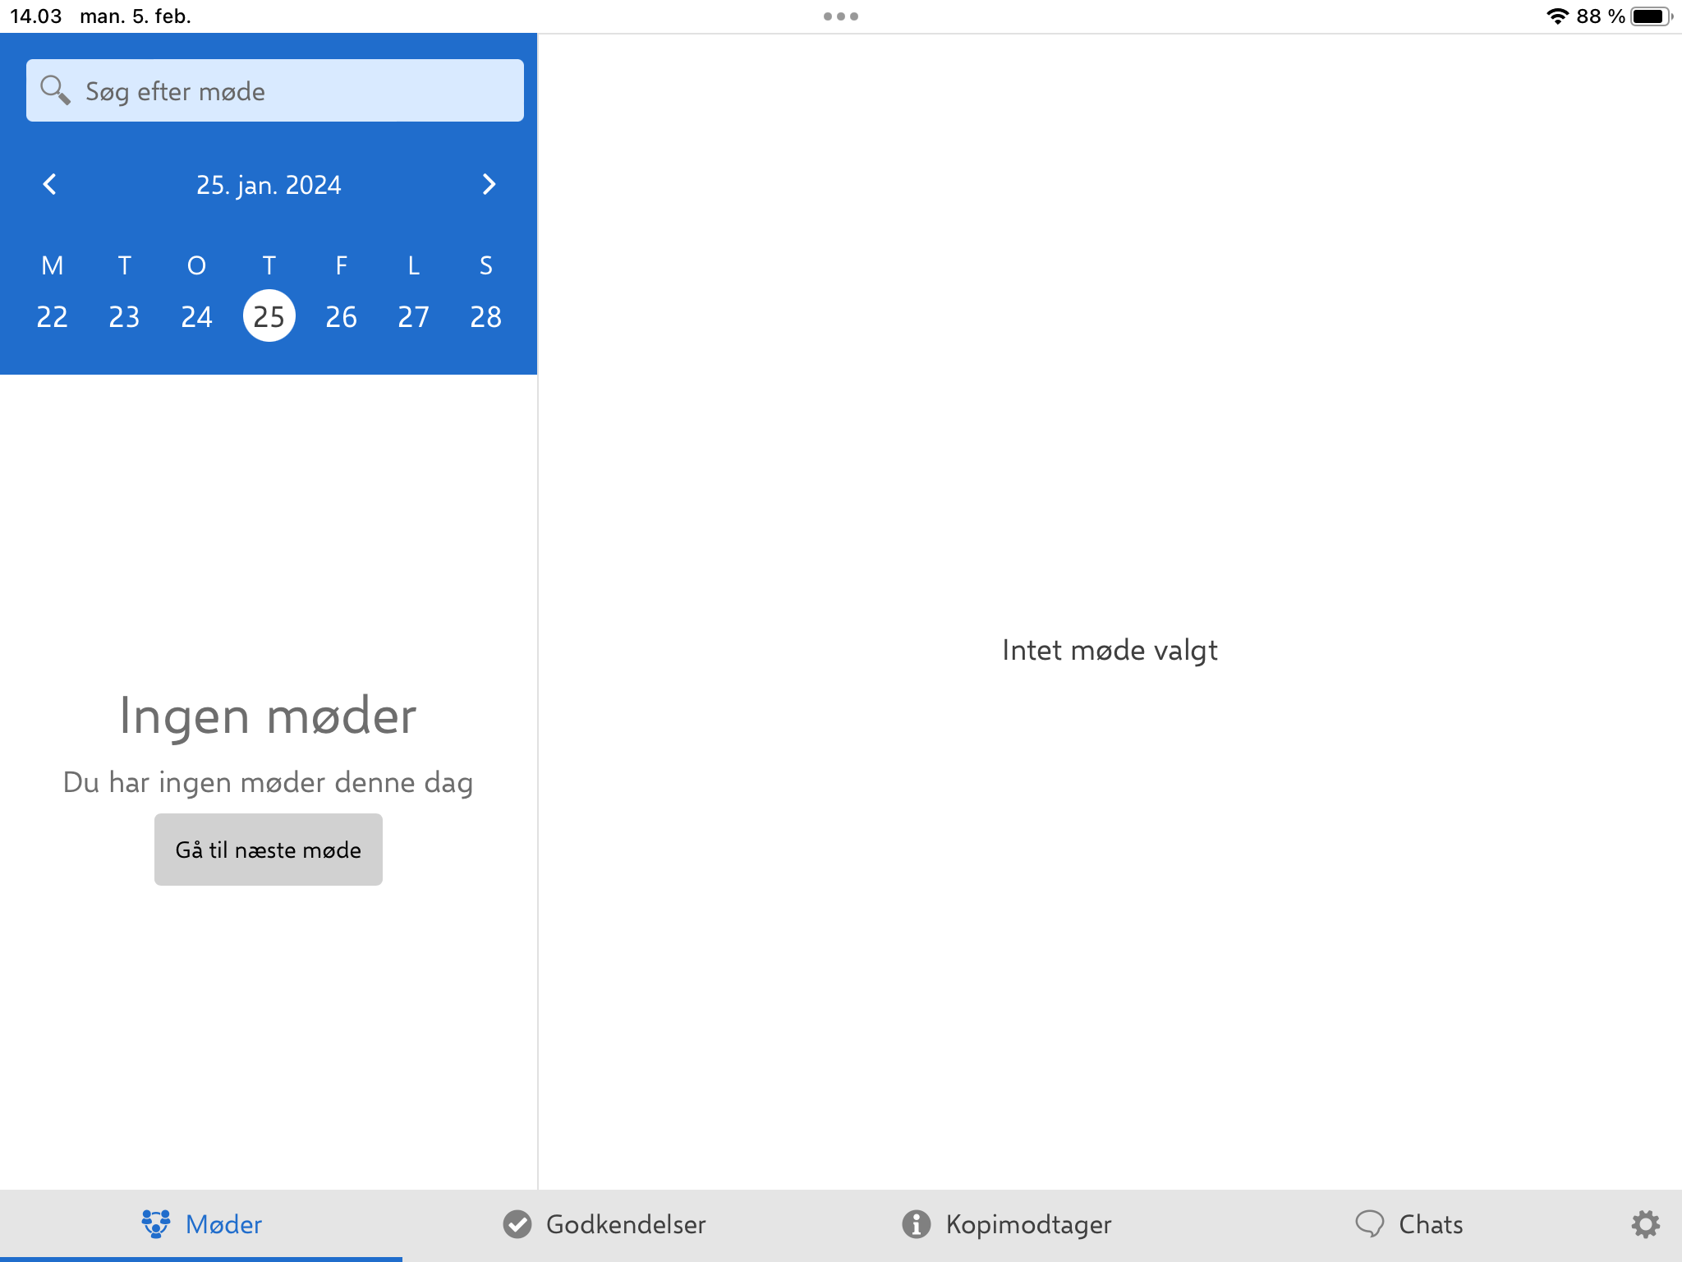Select Tuesday 23 in the calendar

(x=124, y=316)
